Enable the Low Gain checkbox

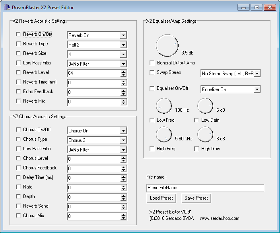[196, 120]
